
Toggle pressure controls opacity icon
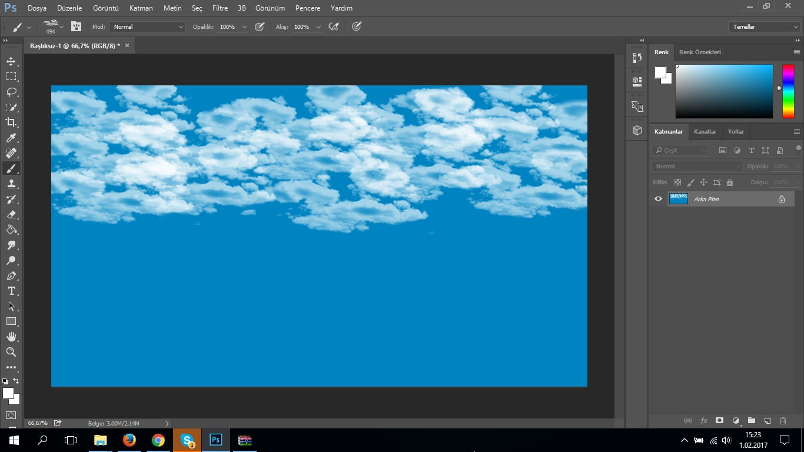point(260,26)
